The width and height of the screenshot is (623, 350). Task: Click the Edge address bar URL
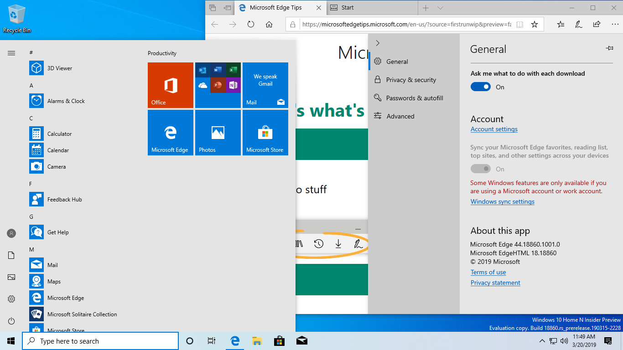407,25
